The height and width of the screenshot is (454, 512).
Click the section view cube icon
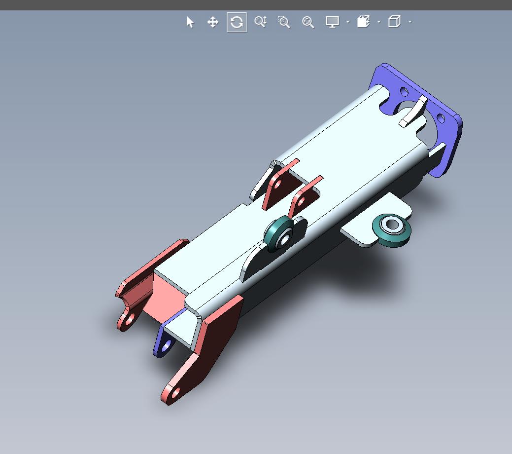click(364, 22)
